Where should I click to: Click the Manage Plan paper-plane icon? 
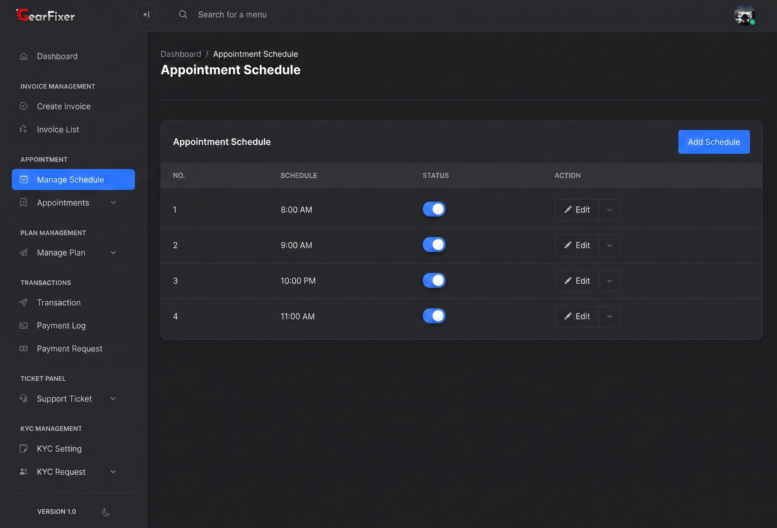(x=23, y=252)
